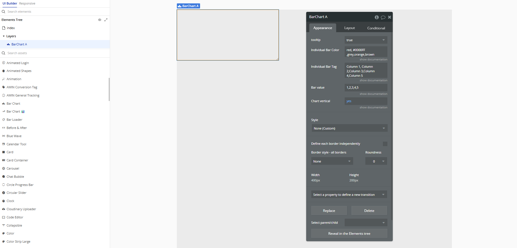Open the tooltip true dropdown
The width and height of the screenshot is (517, 248).
[x=366, y=40]
